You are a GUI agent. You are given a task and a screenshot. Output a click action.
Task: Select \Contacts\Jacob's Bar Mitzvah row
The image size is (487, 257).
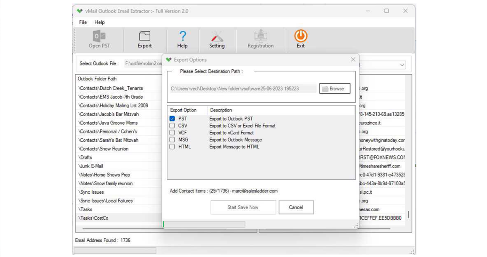[x=119, y=114]
